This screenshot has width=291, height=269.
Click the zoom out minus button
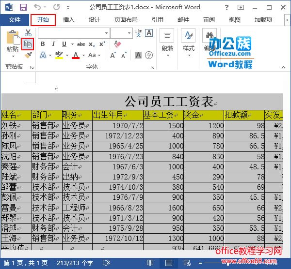point(200,263)
